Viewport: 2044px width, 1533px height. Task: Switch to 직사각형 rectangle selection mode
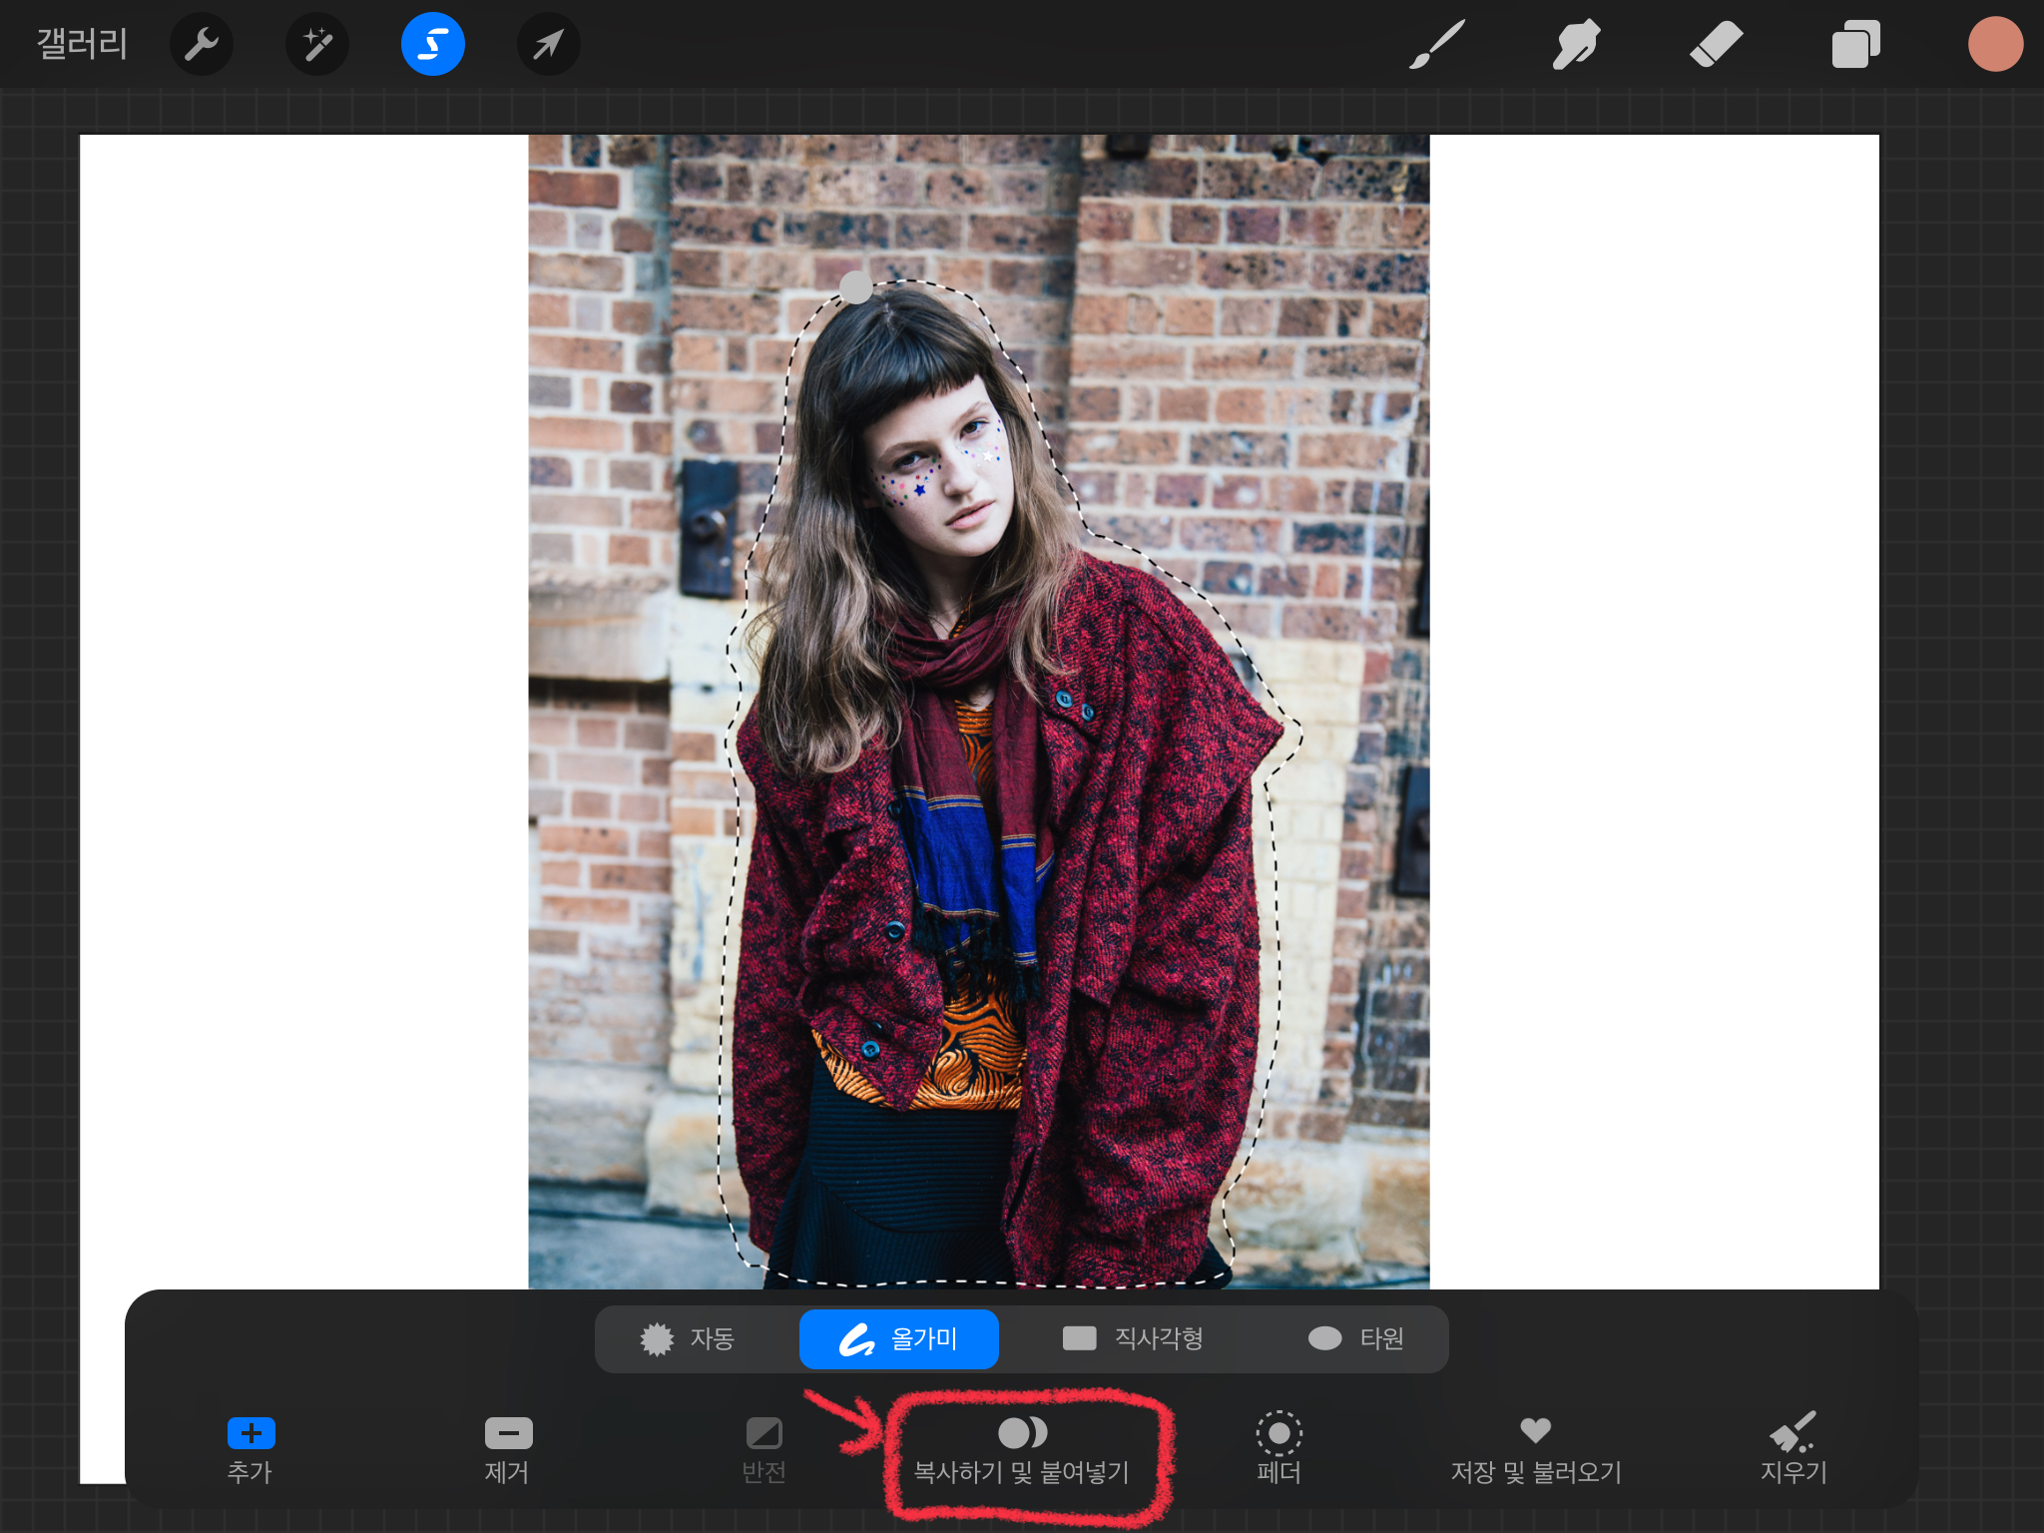pos(1133,1338)
